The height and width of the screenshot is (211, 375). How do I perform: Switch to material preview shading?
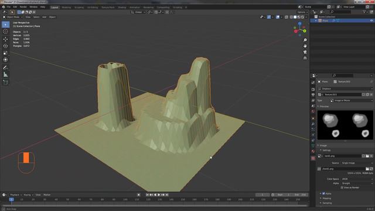(x=299, y=17)
